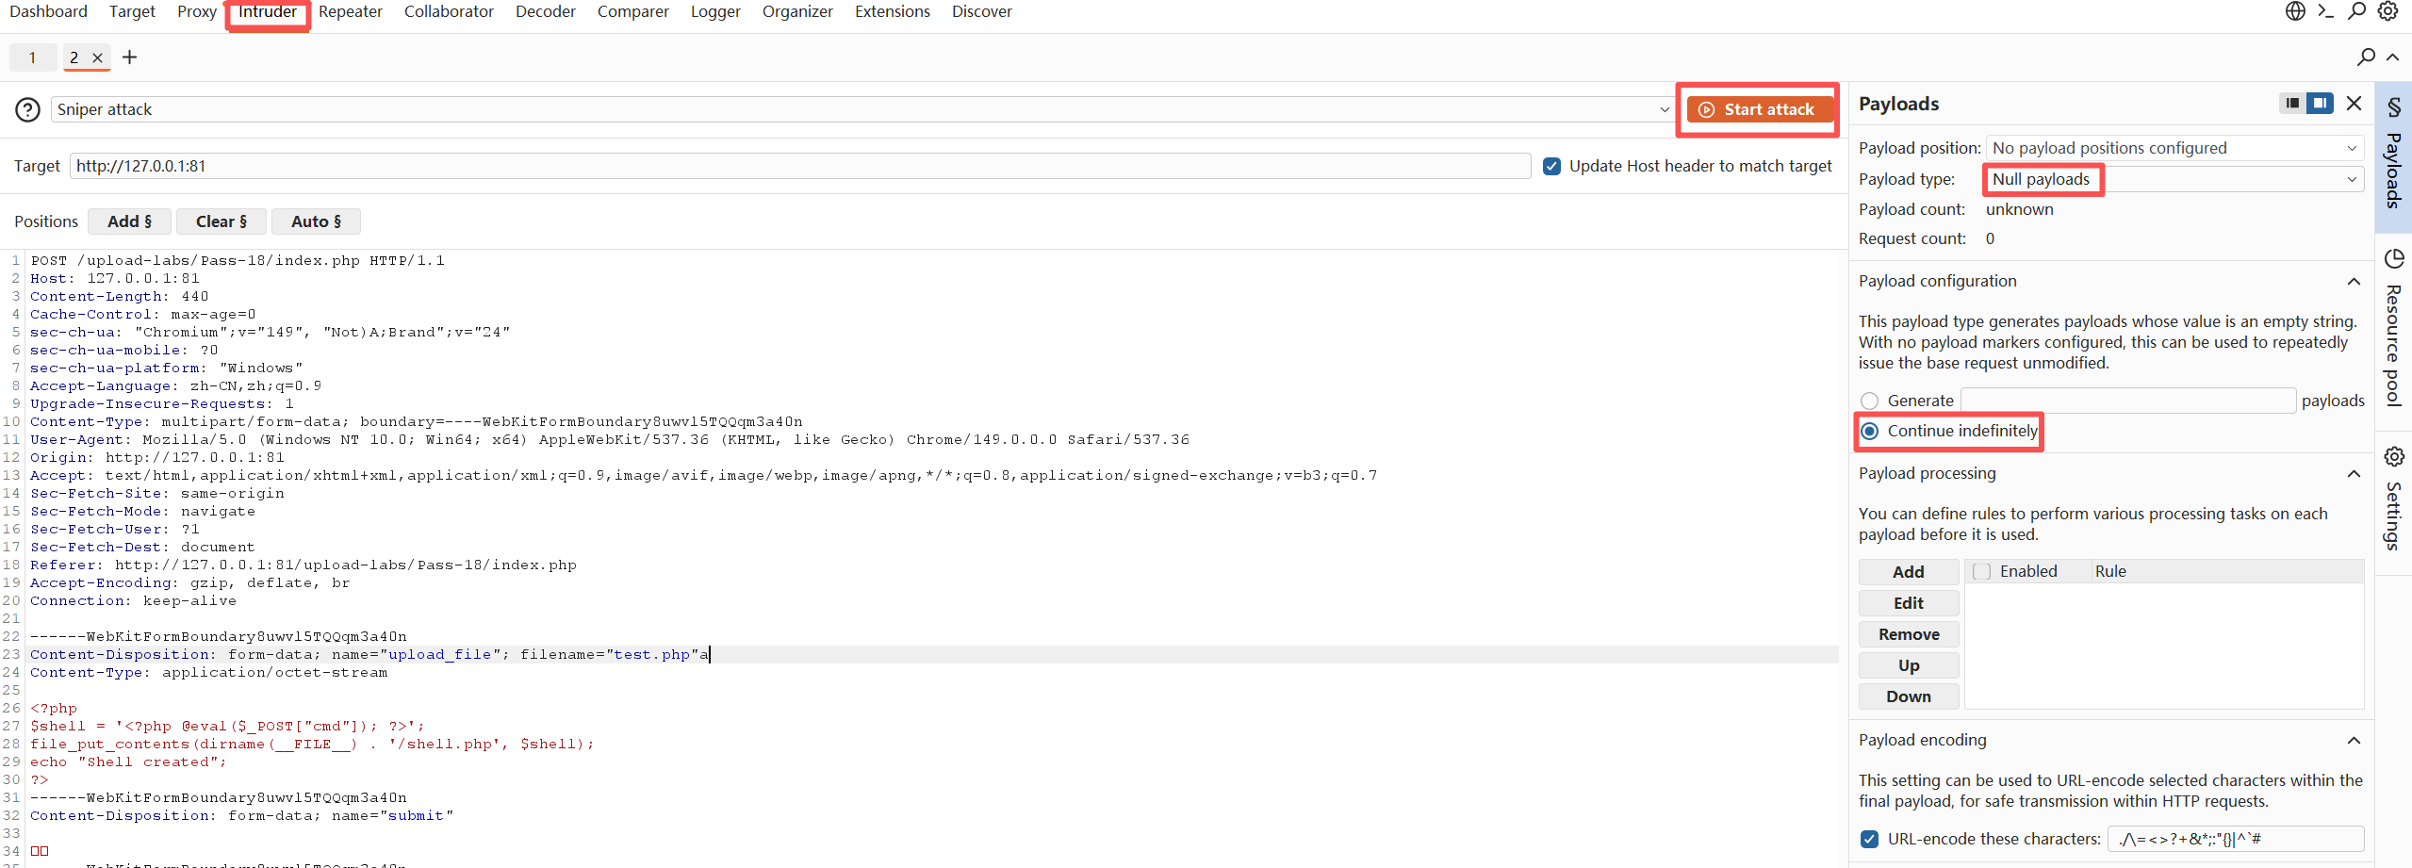Close the Payloads side panel
The image size is (2412, 868).
(x=2354, y=103)
